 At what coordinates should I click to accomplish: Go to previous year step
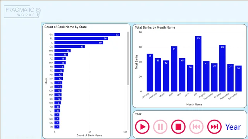coord(196,127)
